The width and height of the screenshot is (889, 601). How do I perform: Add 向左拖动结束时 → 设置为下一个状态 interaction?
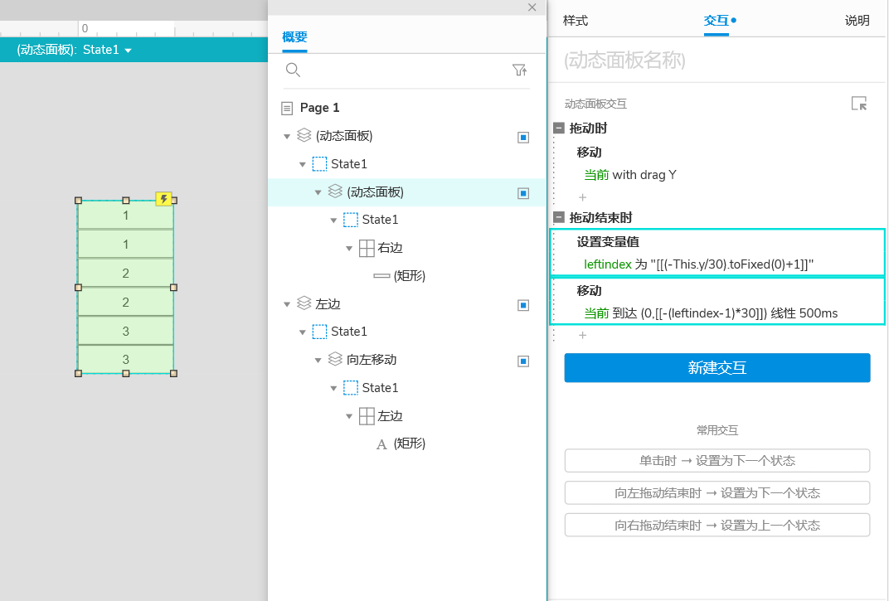coord(717,492)
